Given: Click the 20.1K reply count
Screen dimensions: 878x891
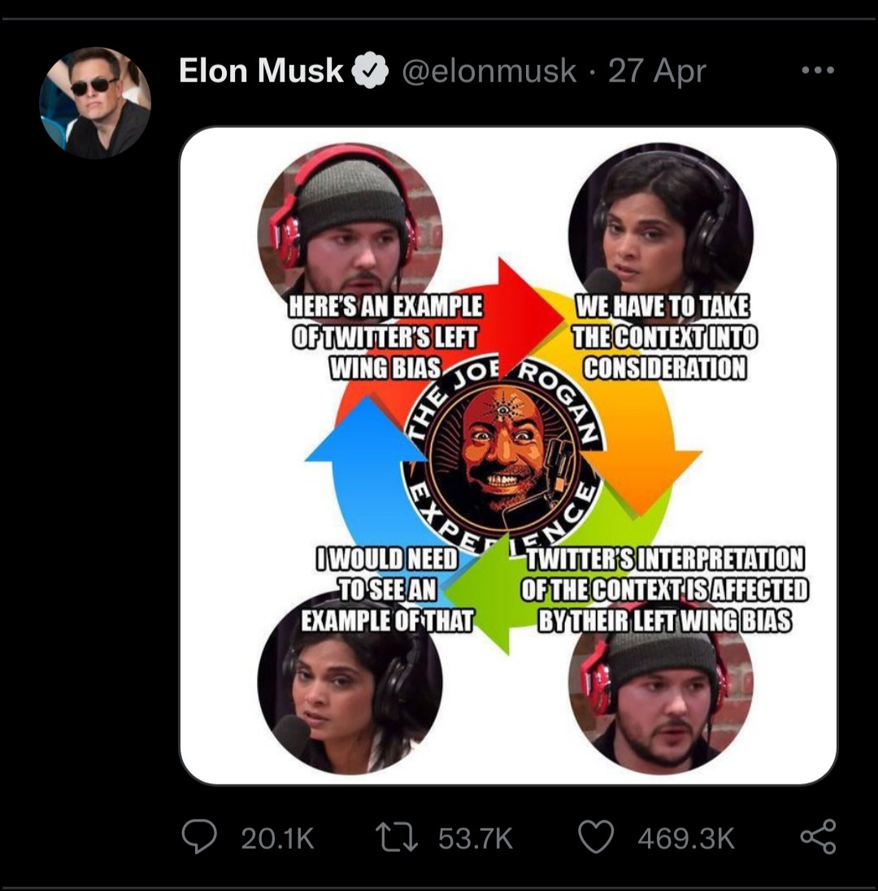Looking at the screenshot, I should click(x=277, y=839).
